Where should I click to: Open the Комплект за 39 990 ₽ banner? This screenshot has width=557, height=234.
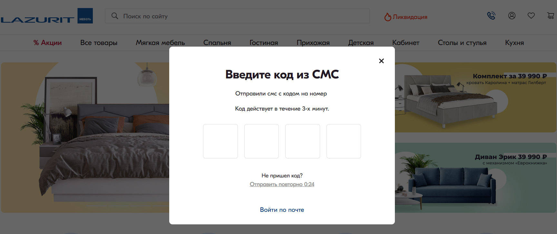pos(475,97)
